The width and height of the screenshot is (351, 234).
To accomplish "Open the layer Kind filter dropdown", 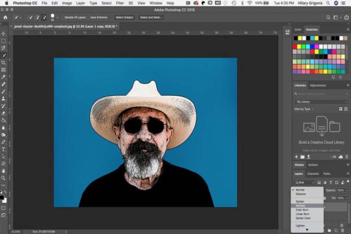I will click(x=305, y=183).
